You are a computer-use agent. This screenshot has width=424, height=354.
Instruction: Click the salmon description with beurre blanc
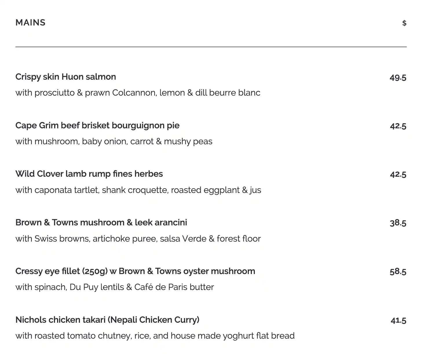coord(138,93)
